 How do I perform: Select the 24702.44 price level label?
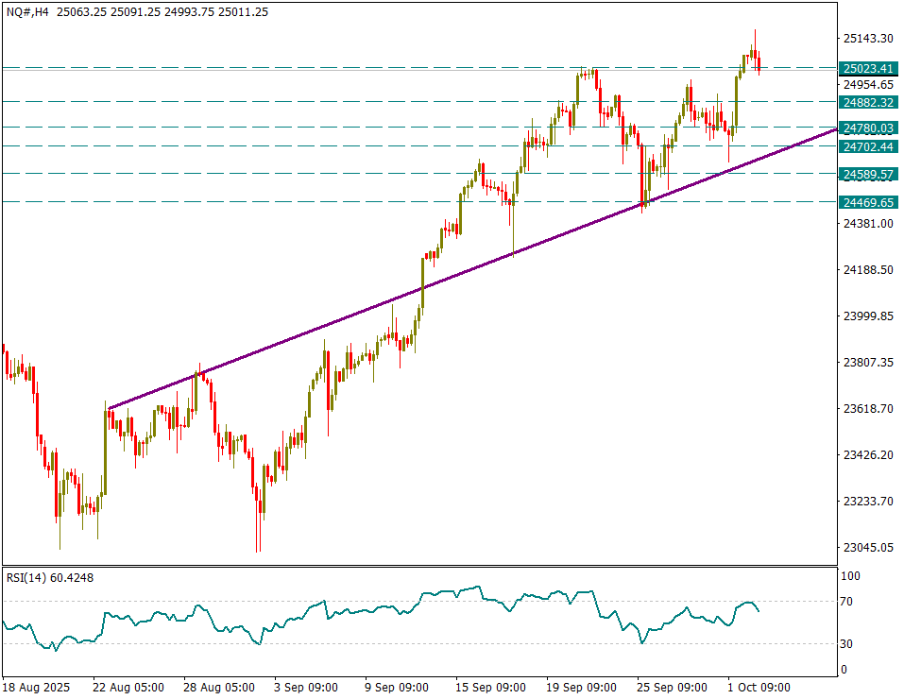coord(867,146)
